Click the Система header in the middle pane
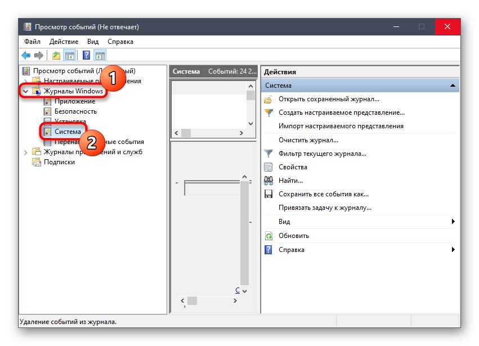This screenshot has width=479, height=346. point(186,71)
